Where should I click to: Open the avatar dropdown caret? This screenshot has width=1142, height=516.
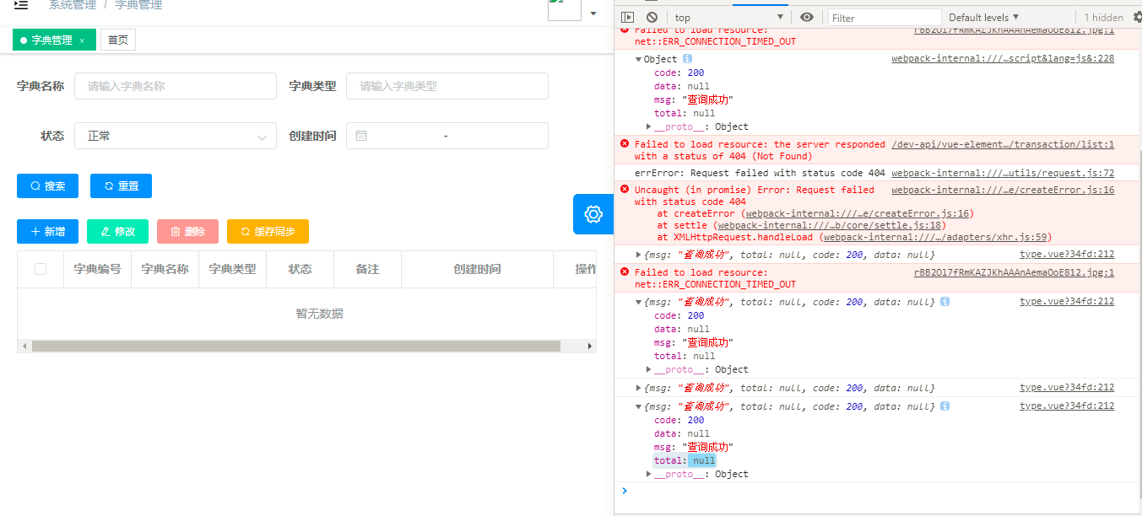[x=593, y=13]
